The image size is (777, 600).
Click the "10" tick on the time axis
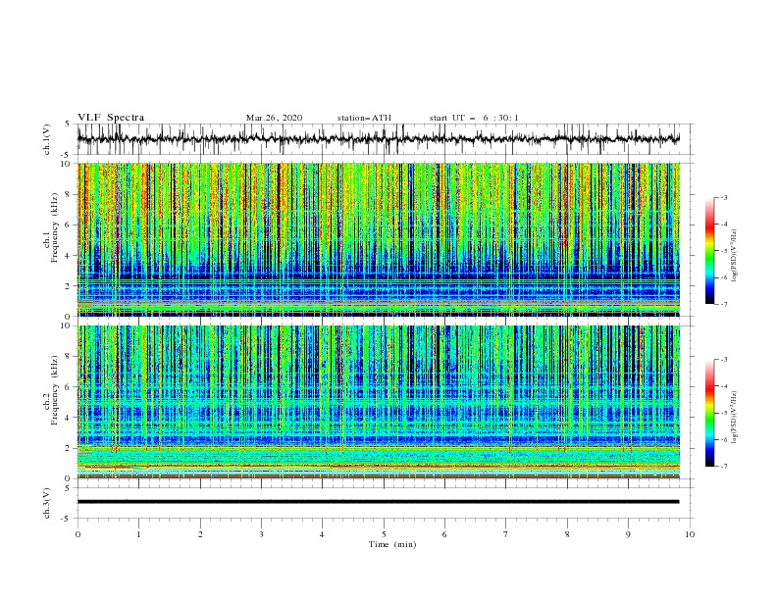690,534
